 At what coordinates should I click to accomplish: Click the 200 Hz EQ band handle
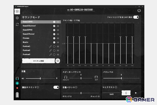pyautogui.click(x=91, y=44)
